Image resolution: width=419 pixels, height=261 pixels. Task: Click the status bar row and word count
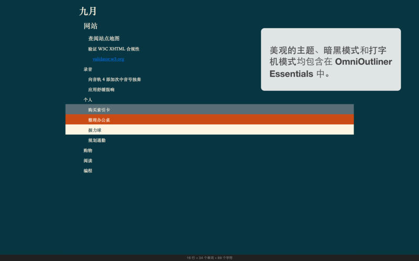pyautogui.click(x=210, y=258)
